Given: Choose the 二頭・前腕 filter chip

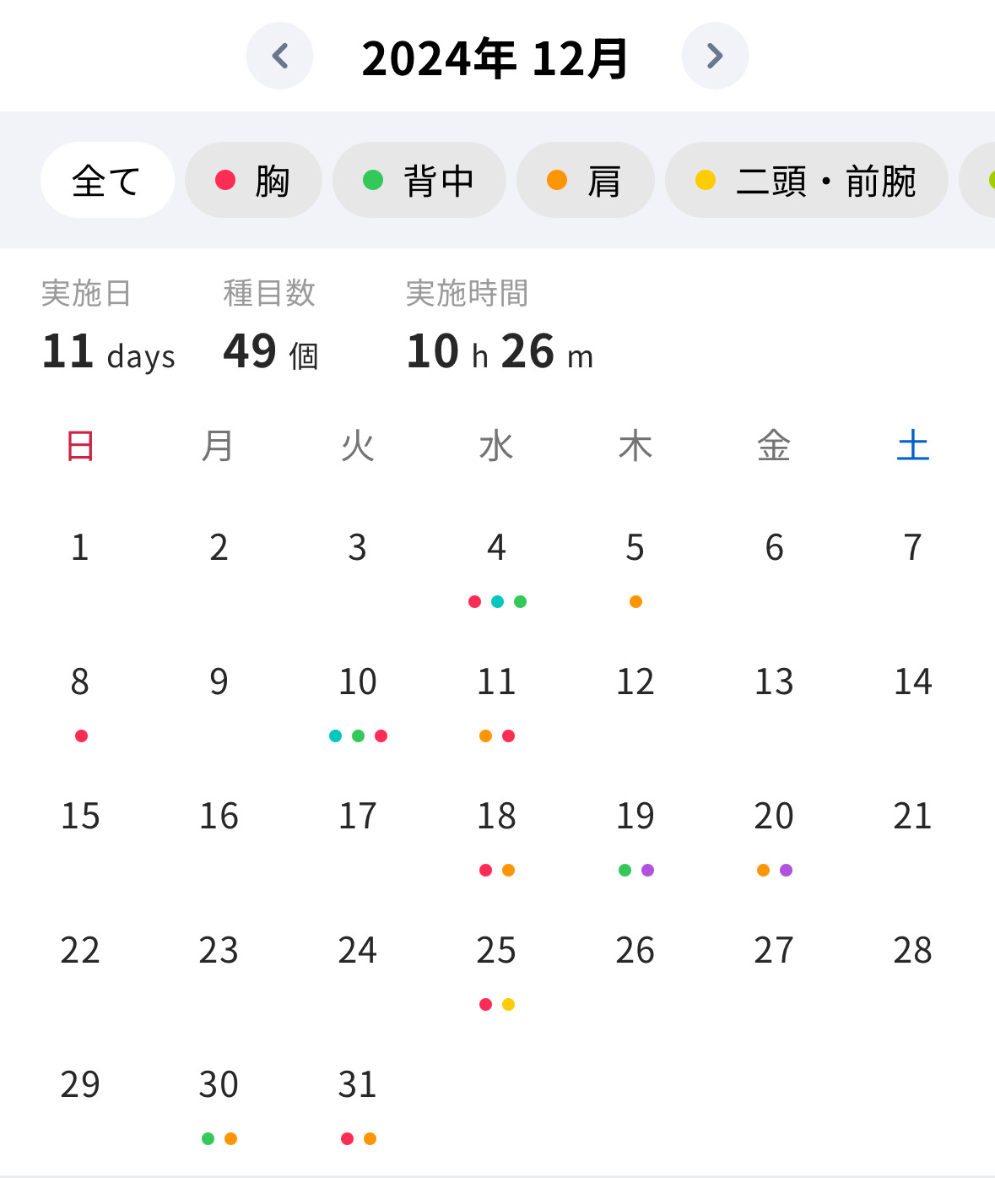Looking at the screenshot, I should click(807, 180).
